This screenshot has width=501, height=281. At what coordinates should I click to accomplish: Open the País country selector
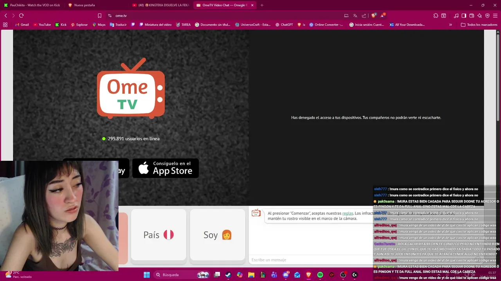coord(159,235)
